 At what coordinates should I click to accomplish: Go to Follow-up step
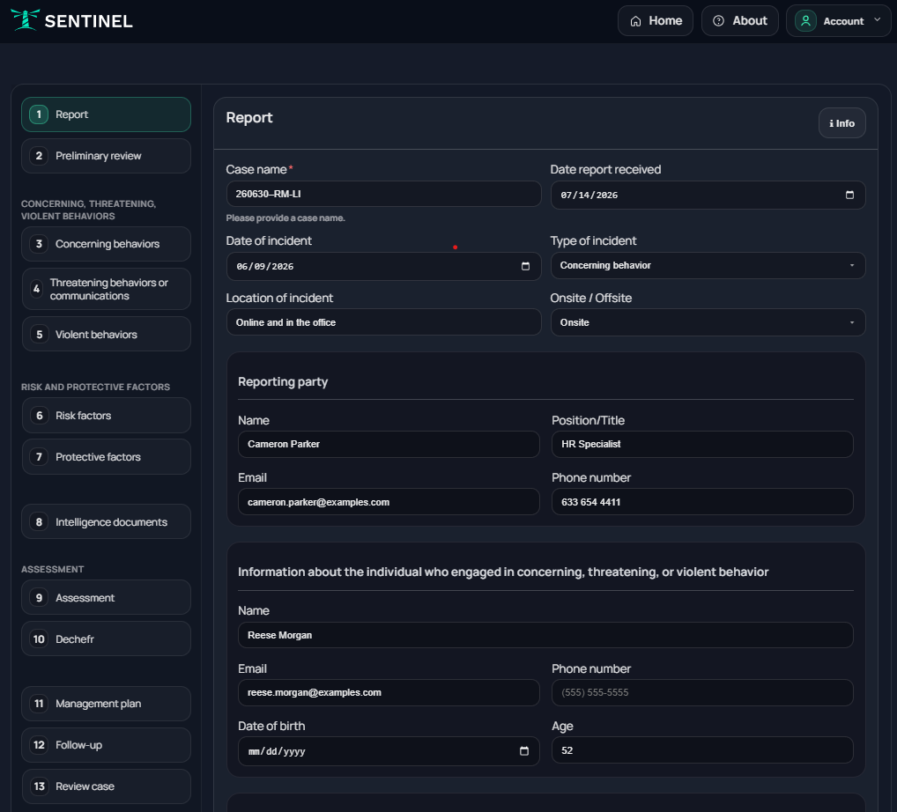[x=106, y=744]
